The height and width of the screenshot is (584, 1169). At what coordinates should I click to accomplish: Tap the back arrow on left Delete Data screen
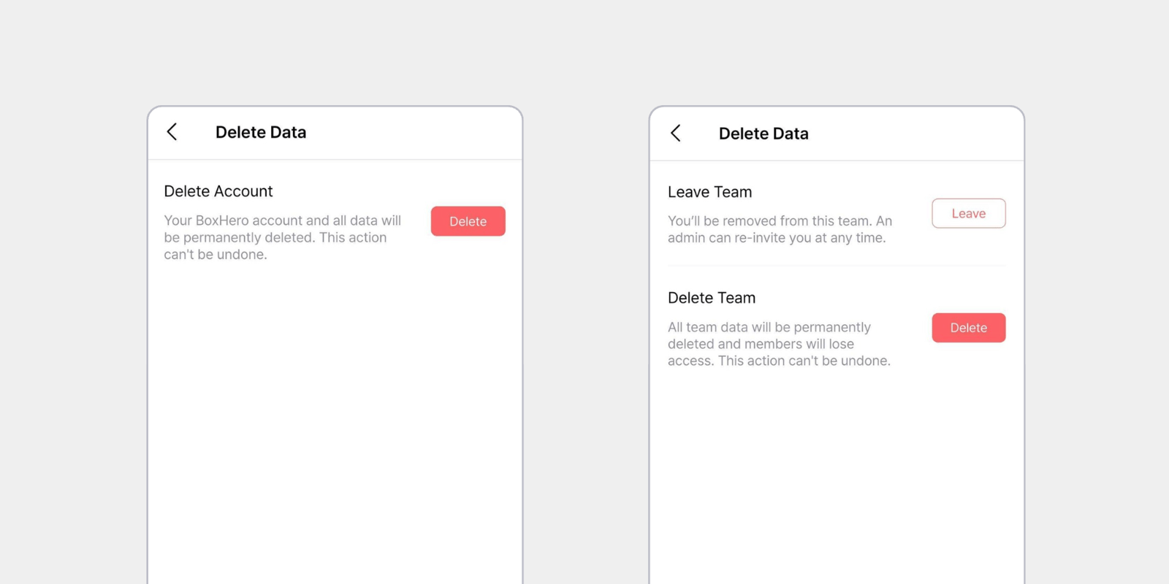pyautogui.click(x=172, y=131)
